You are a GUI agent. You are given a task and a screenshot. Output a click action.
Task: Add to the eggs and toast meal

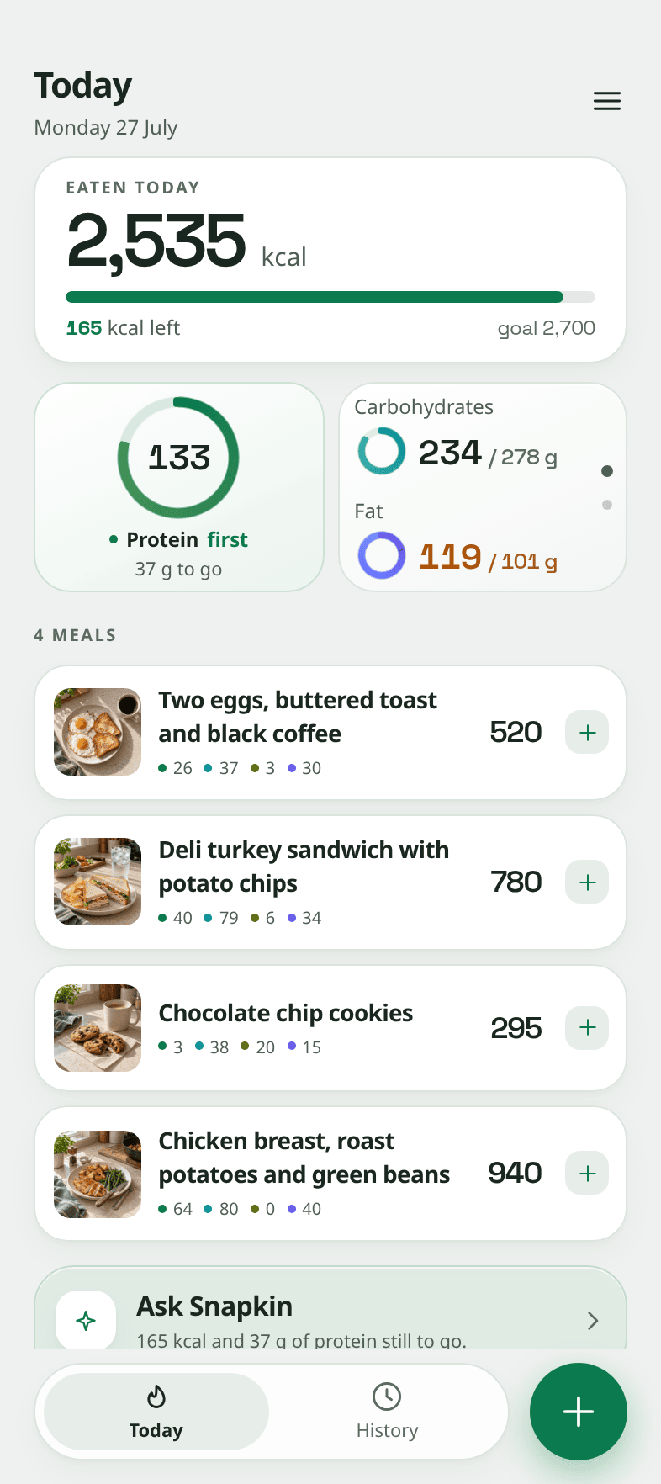[x=587, y=732]
